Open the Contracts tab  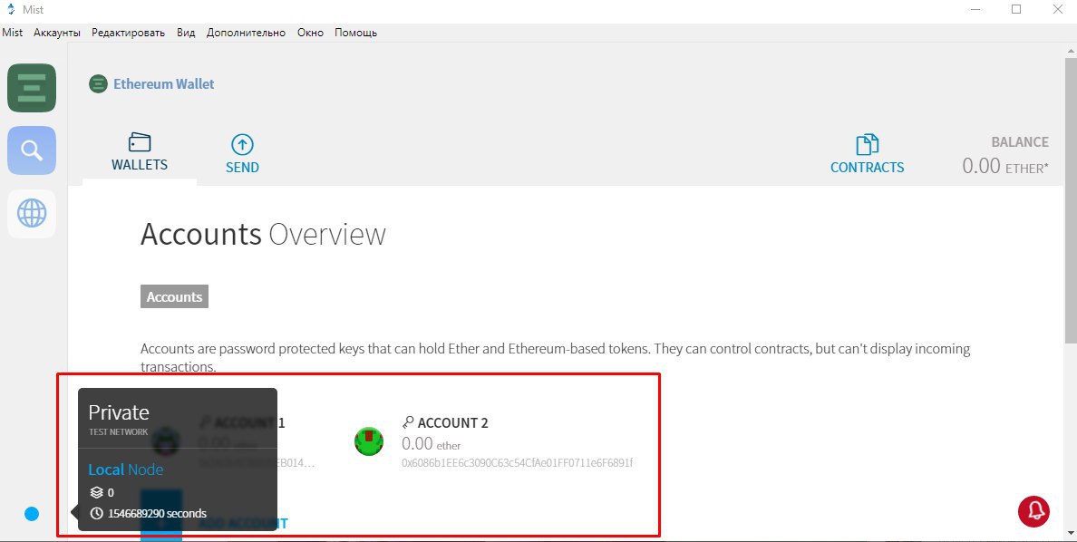tap(867, 154)
